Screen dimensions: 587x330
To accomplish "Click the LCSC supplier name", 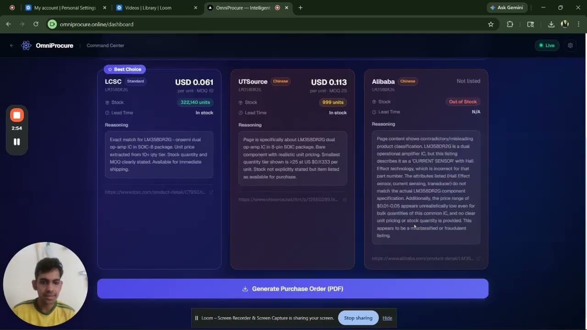I will [113, 82].
